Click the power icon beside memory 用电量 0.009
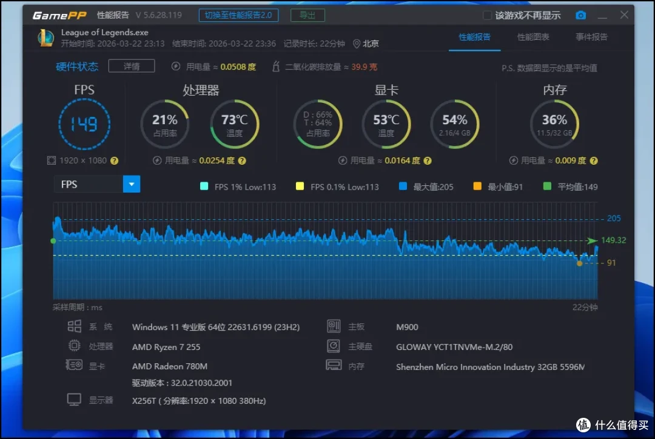The image size is (655, 439). [x=514, y=160]
